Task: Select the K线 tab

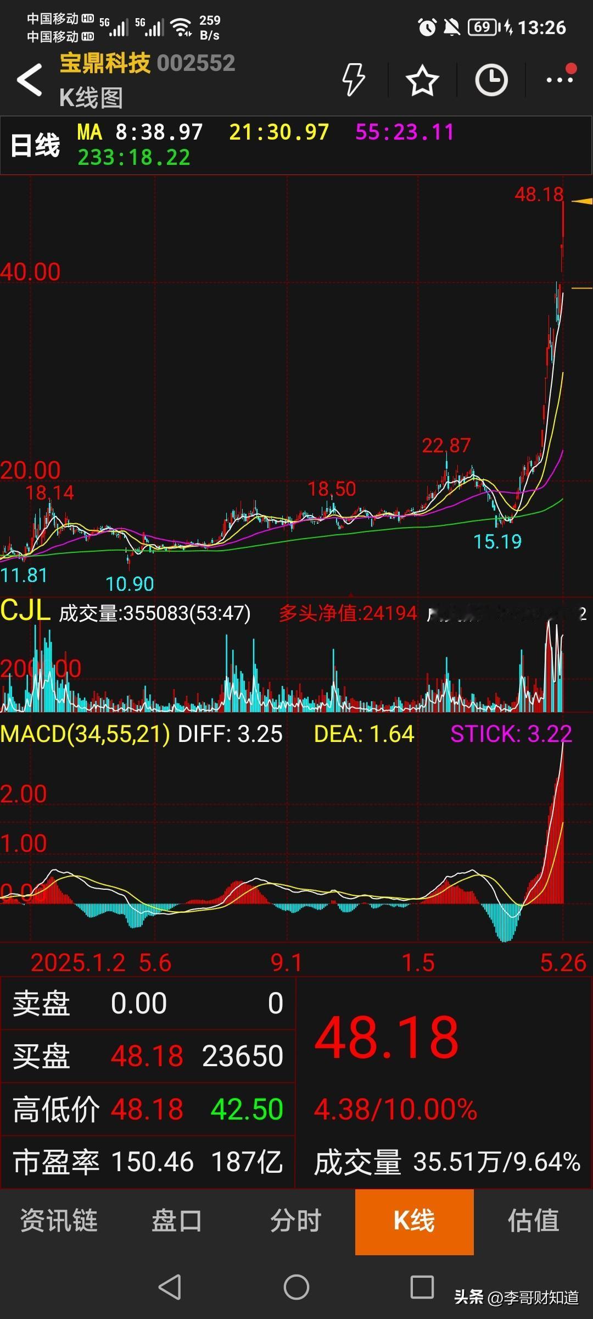Action: [x=415, y=1222]
